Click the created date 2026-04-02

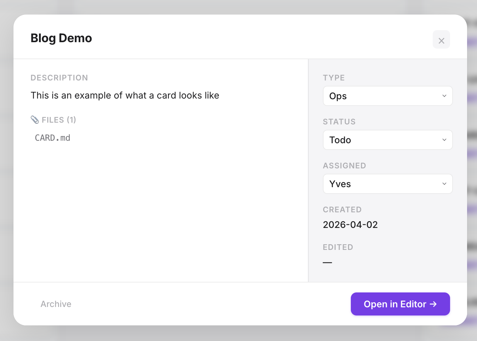(x=350, y=225)
